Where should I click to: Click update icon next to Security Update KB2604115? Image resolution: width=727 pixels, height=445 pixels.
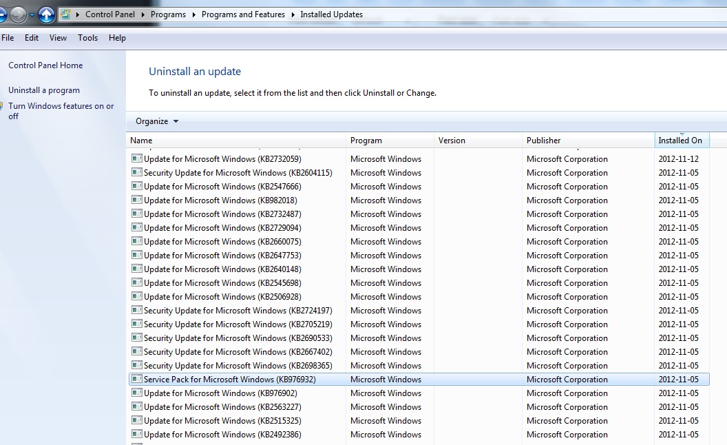click(x=136, y=173)
